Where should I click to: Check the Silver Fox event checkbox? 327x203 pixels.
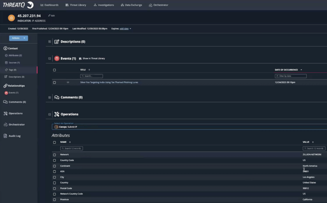coord(55,82)
